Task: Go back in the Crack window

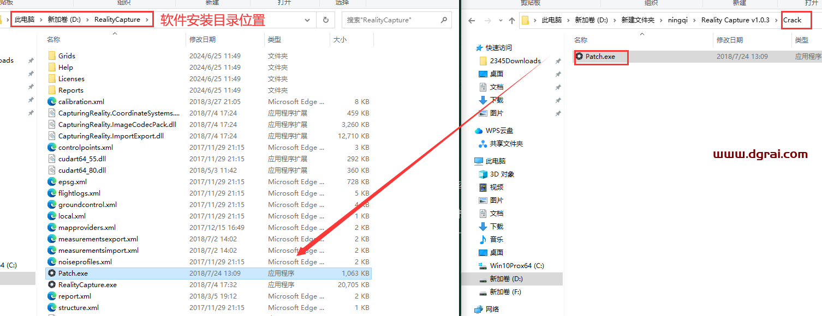Action: (x=472, y=20)
